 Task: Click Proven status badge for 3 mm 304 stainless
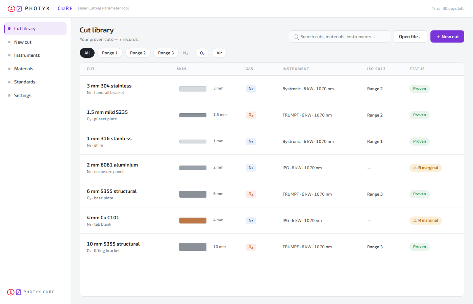tap(419, 88)
